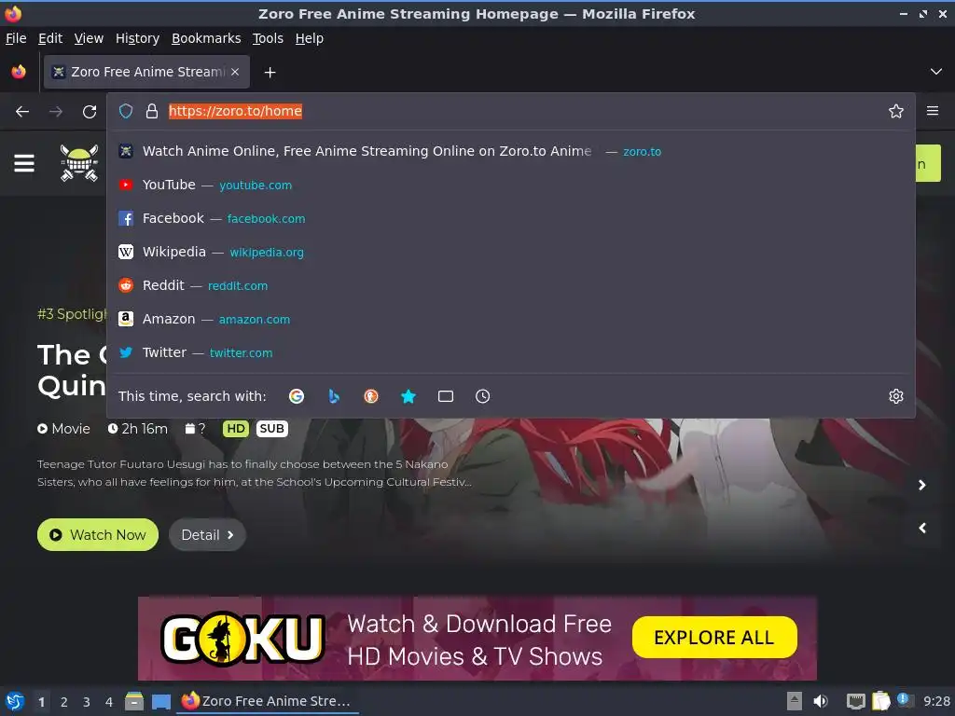Search this time with DuckDuckGo
955x716 pixels.
point(371,396)
